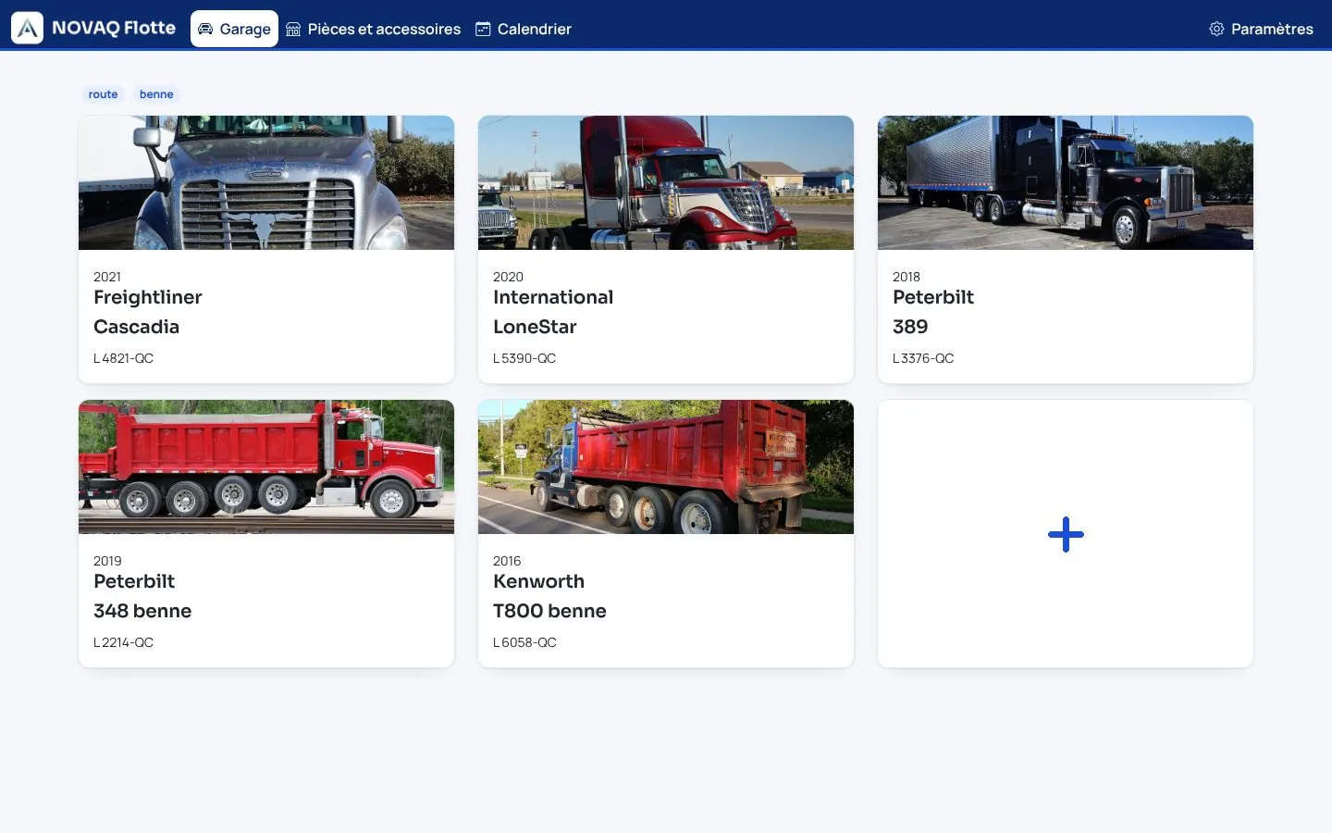Open the International LoneStar photo
Viewport: 1332px width, 833px height.
[666, 182]
